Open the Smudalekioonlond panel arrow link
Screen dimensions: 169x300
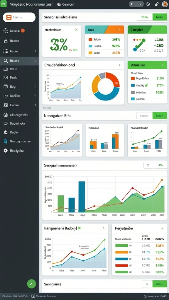point(120,65)
